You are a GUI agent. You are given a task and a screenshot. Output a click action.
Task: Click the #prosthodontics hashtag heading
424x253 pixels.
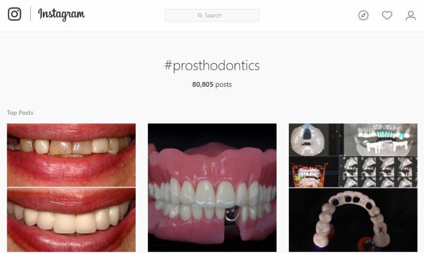(212, 66)
